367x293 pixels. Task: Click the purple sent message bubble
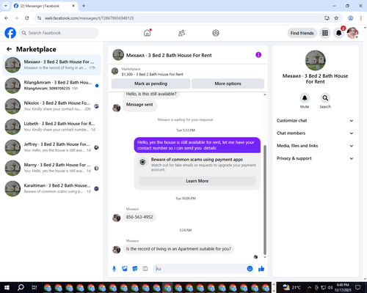point(197,145)
